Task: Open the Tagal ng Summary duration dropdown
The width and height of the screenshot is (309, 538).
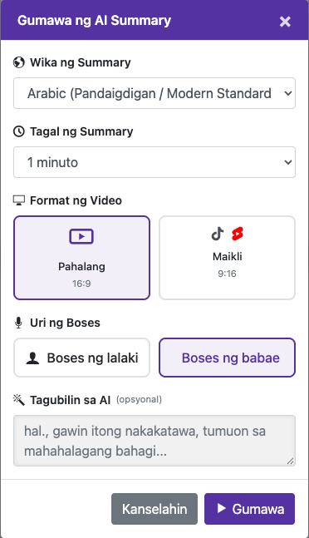Action: pos(154,162)
